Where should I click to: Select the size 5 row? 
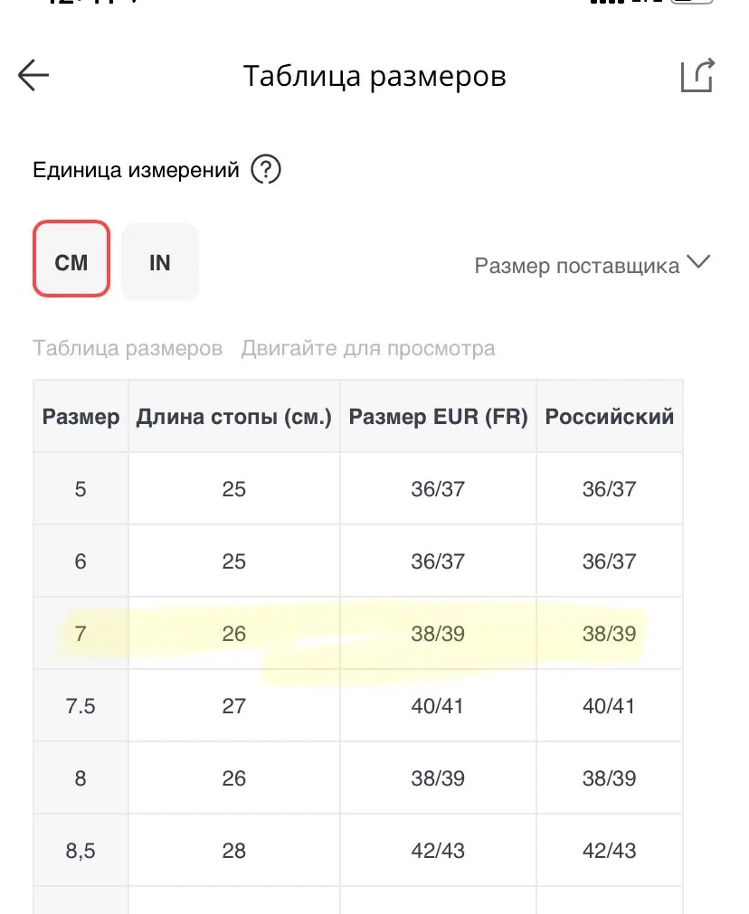[x=81, y=489]
